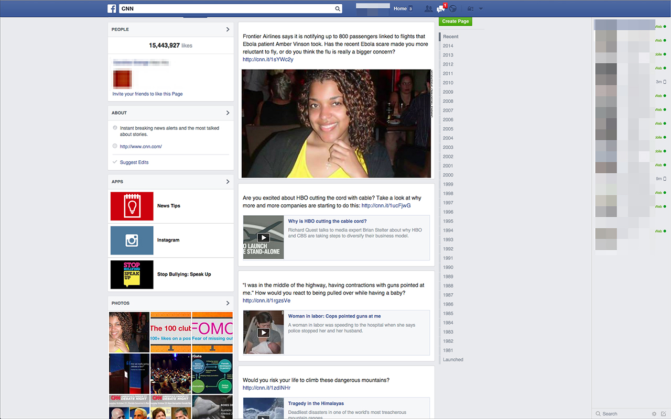Click the News Tips app icon
The image size is (671, 419).
[x=132, y=206]
